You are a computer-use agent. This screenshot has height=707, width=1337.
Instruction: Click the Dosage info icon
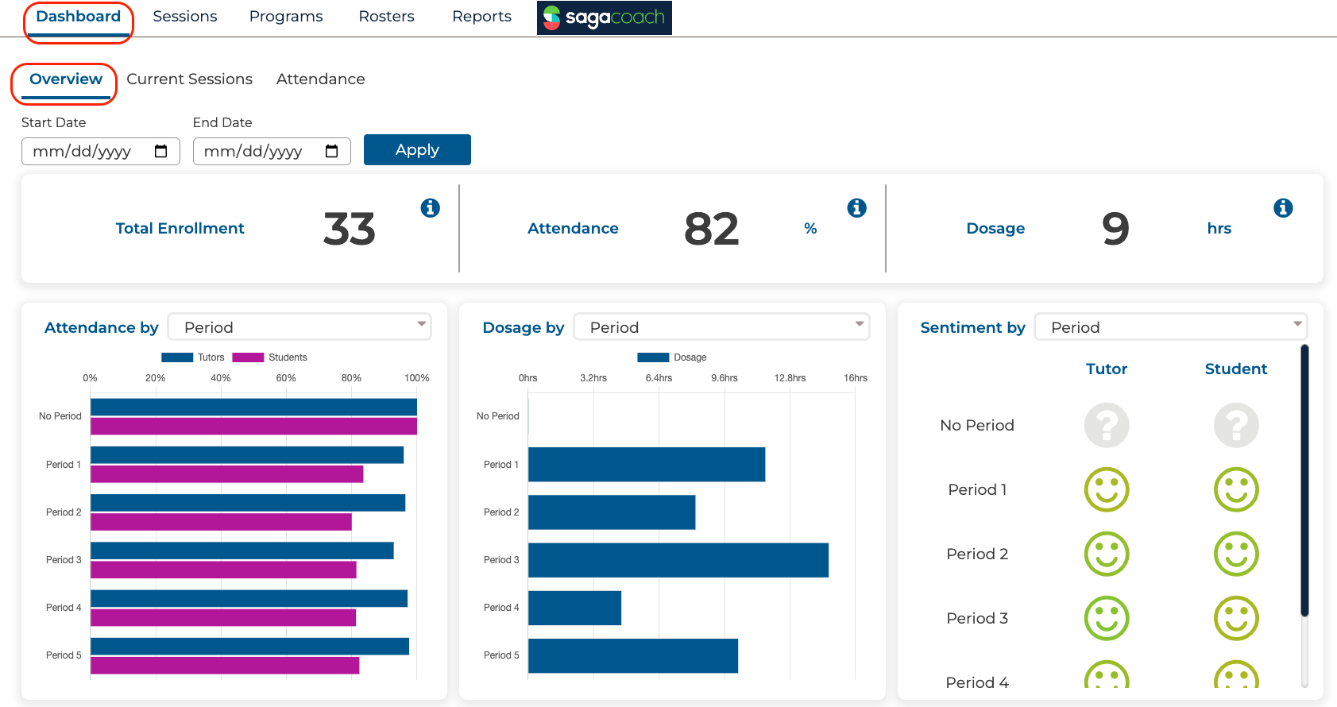click(1283, 208)
